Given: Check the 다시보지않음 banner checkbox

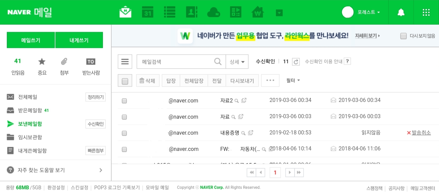Looking at the screenshot, I should point(403,36).
